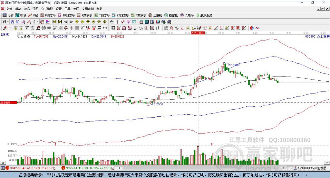Open the 窗口 menu

(x=76, y=9)
